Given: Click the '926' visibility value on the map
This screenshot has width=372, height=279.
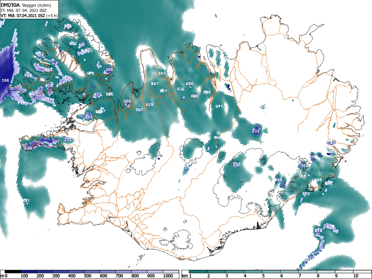Looking at the screenshot, I should [109, 94].
